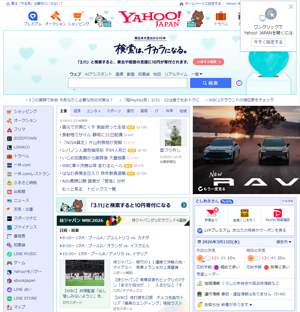Expand the 一覧 search category dropdown
This screenshot has width=300, height=312.
[197, 74]
